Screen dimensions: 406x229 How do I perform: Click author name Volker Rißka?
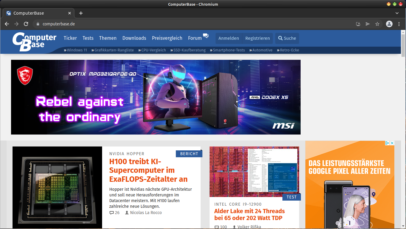(249, 227)
